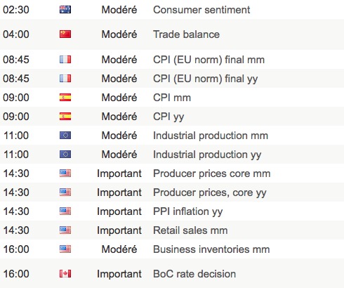Click Important label for Retail sales mm
344x288 pixels.
119,230
